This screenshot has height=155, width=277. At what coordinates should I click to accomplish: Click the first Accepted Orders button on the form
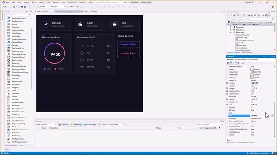[x=129, y=44]
